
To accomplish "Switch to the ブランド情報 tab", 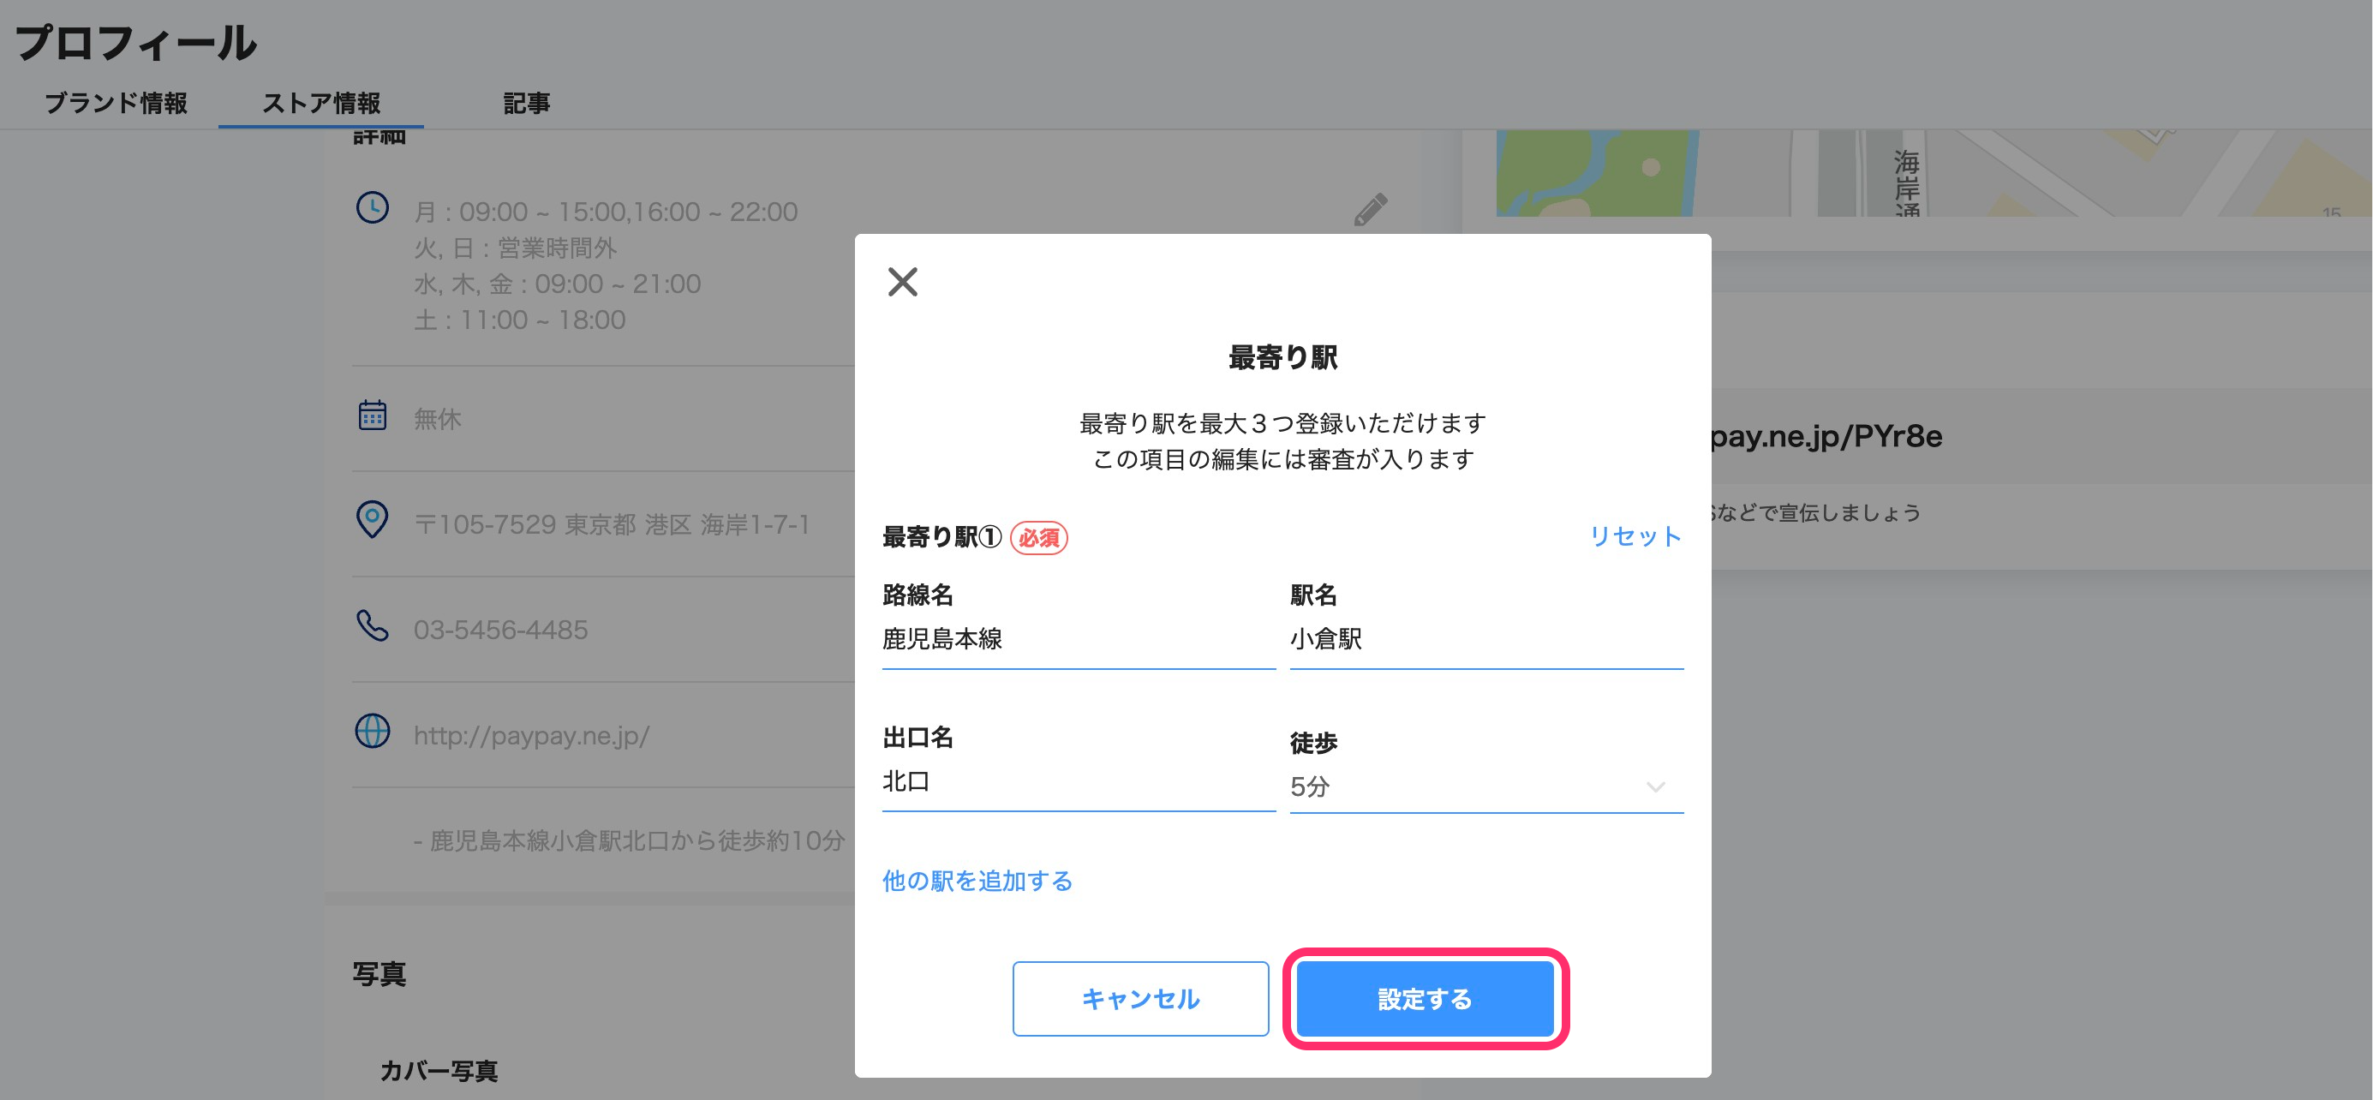I will pos(116,103).
